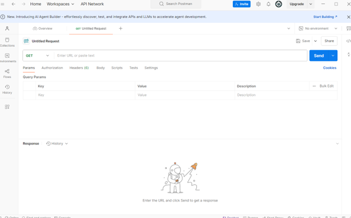
Task: Open the related requests icon below code
Action: [x=348, y=54]
